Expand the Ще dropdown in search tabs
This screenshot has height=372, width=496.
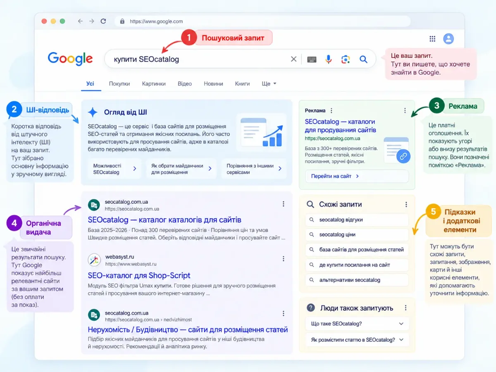[269, 83]
